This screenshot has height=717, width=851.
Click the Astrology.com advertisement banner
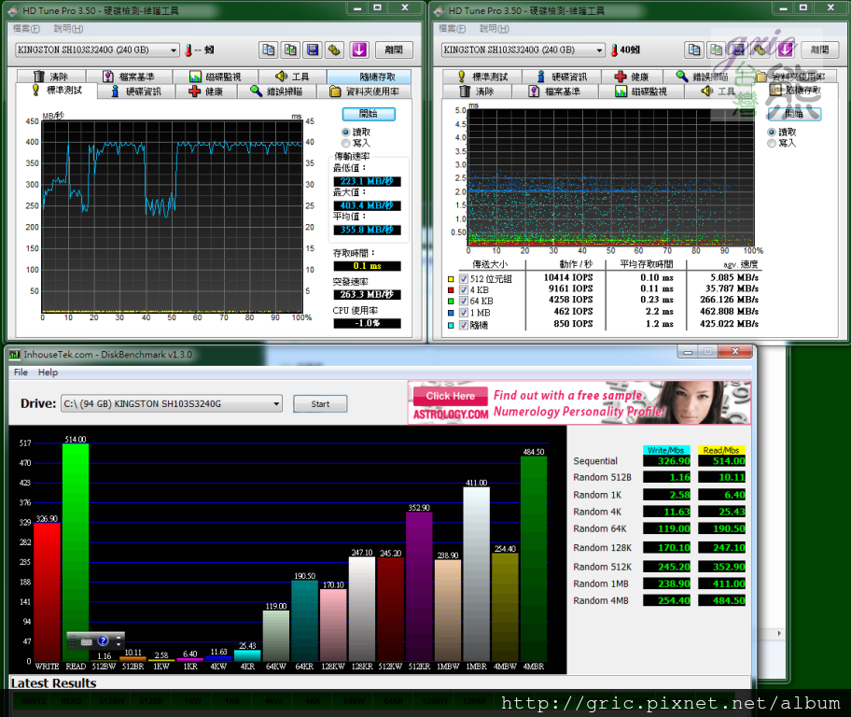pos(579,402)
